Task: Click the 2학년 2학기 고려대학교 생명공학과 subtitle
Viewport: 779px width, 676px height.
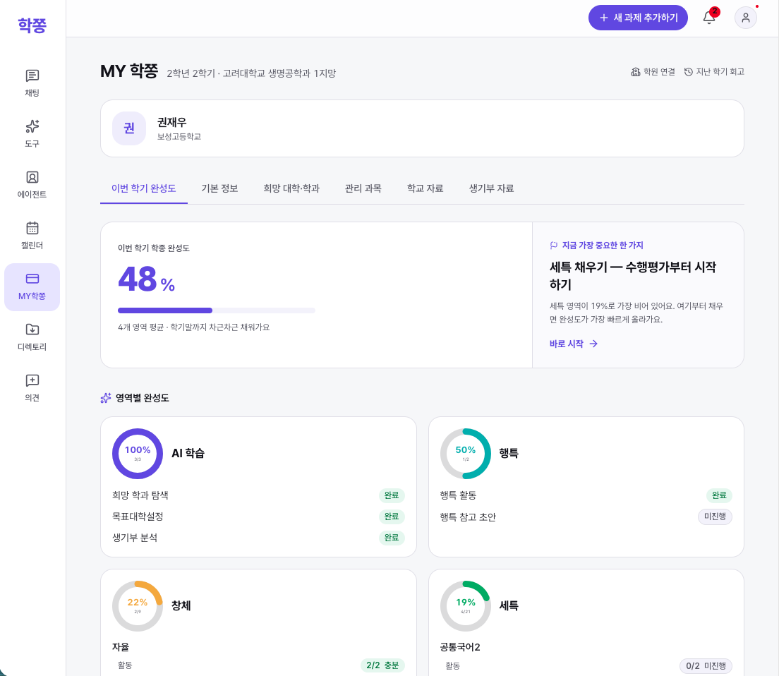Action: [251, 73]
